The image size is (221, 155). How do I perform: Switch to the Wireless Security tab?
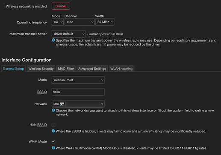click(41, 69)
